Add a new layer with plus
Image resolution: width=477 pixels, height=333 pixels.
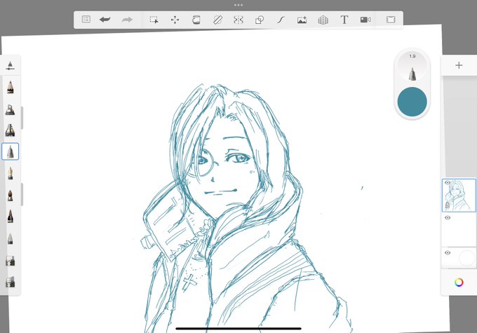459,65
